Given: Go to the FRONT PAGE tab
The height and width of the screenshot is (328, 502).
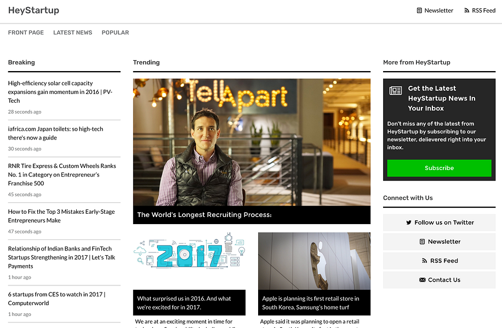Looking at the screenshot, I should coord(26,33).
